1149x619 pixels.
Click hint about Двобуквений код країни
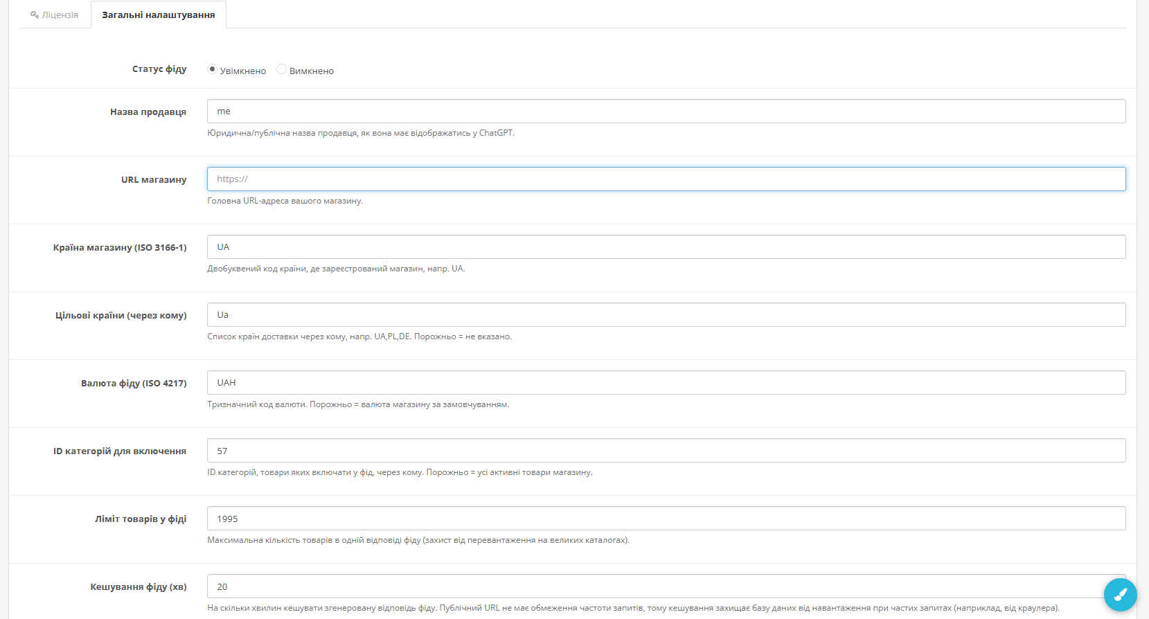pos(336,269)
